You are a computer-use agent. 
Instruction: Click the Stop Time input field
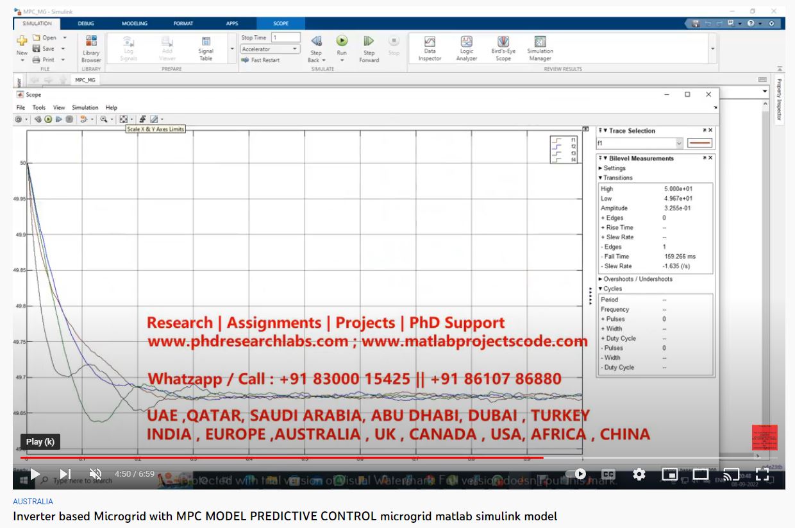(285, 38)
